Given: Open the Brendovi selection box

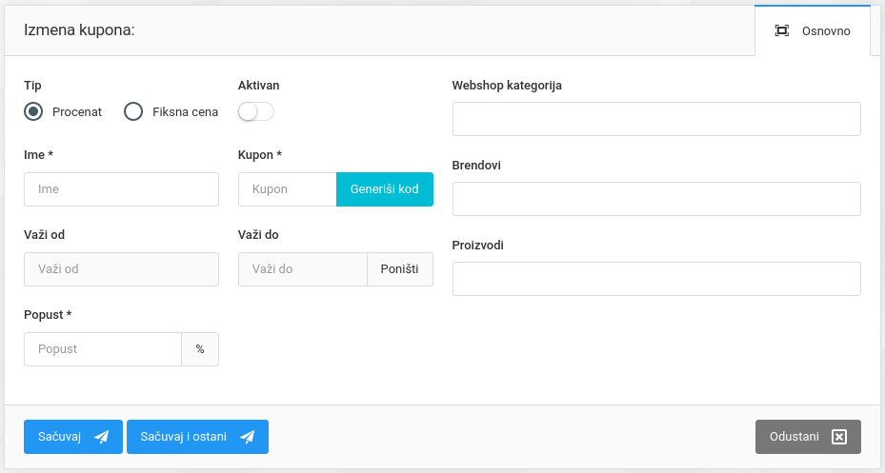Looking at the screenshot, I should (656, 199).
